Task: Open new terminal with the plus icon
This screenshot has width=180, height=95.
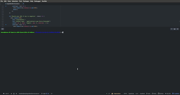Action: (11, 94)
